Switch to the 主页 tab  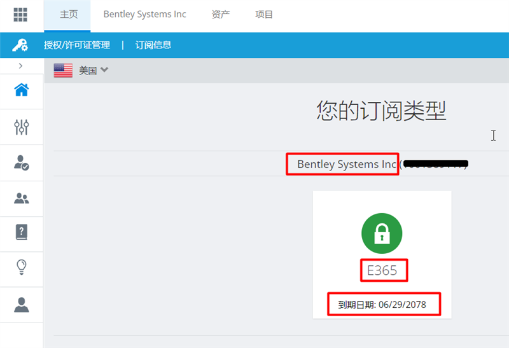(67, 15)
